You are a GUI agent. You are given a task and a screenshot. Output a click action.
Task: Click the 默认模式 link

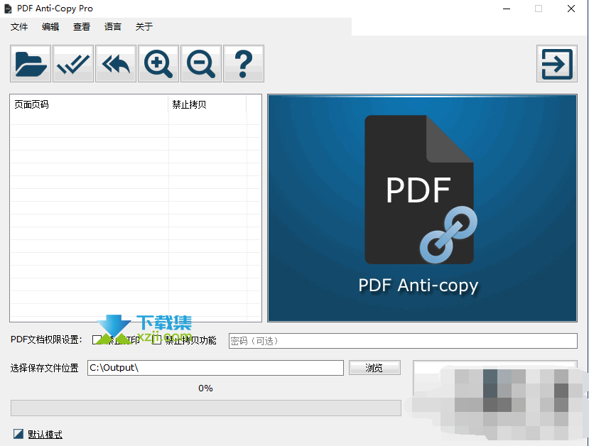[x=45, y=435]
